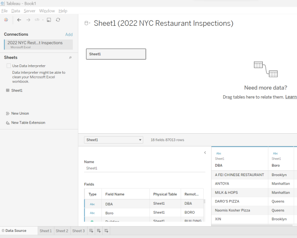Click the 18 fields 87013 rows text

(168, 140)
